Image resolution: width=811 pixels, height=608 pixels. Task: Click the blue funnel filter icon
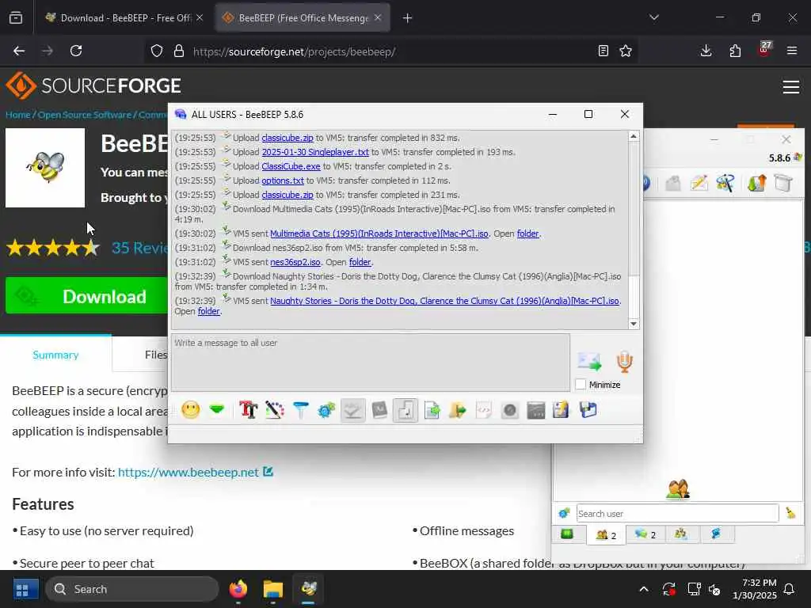300,411
